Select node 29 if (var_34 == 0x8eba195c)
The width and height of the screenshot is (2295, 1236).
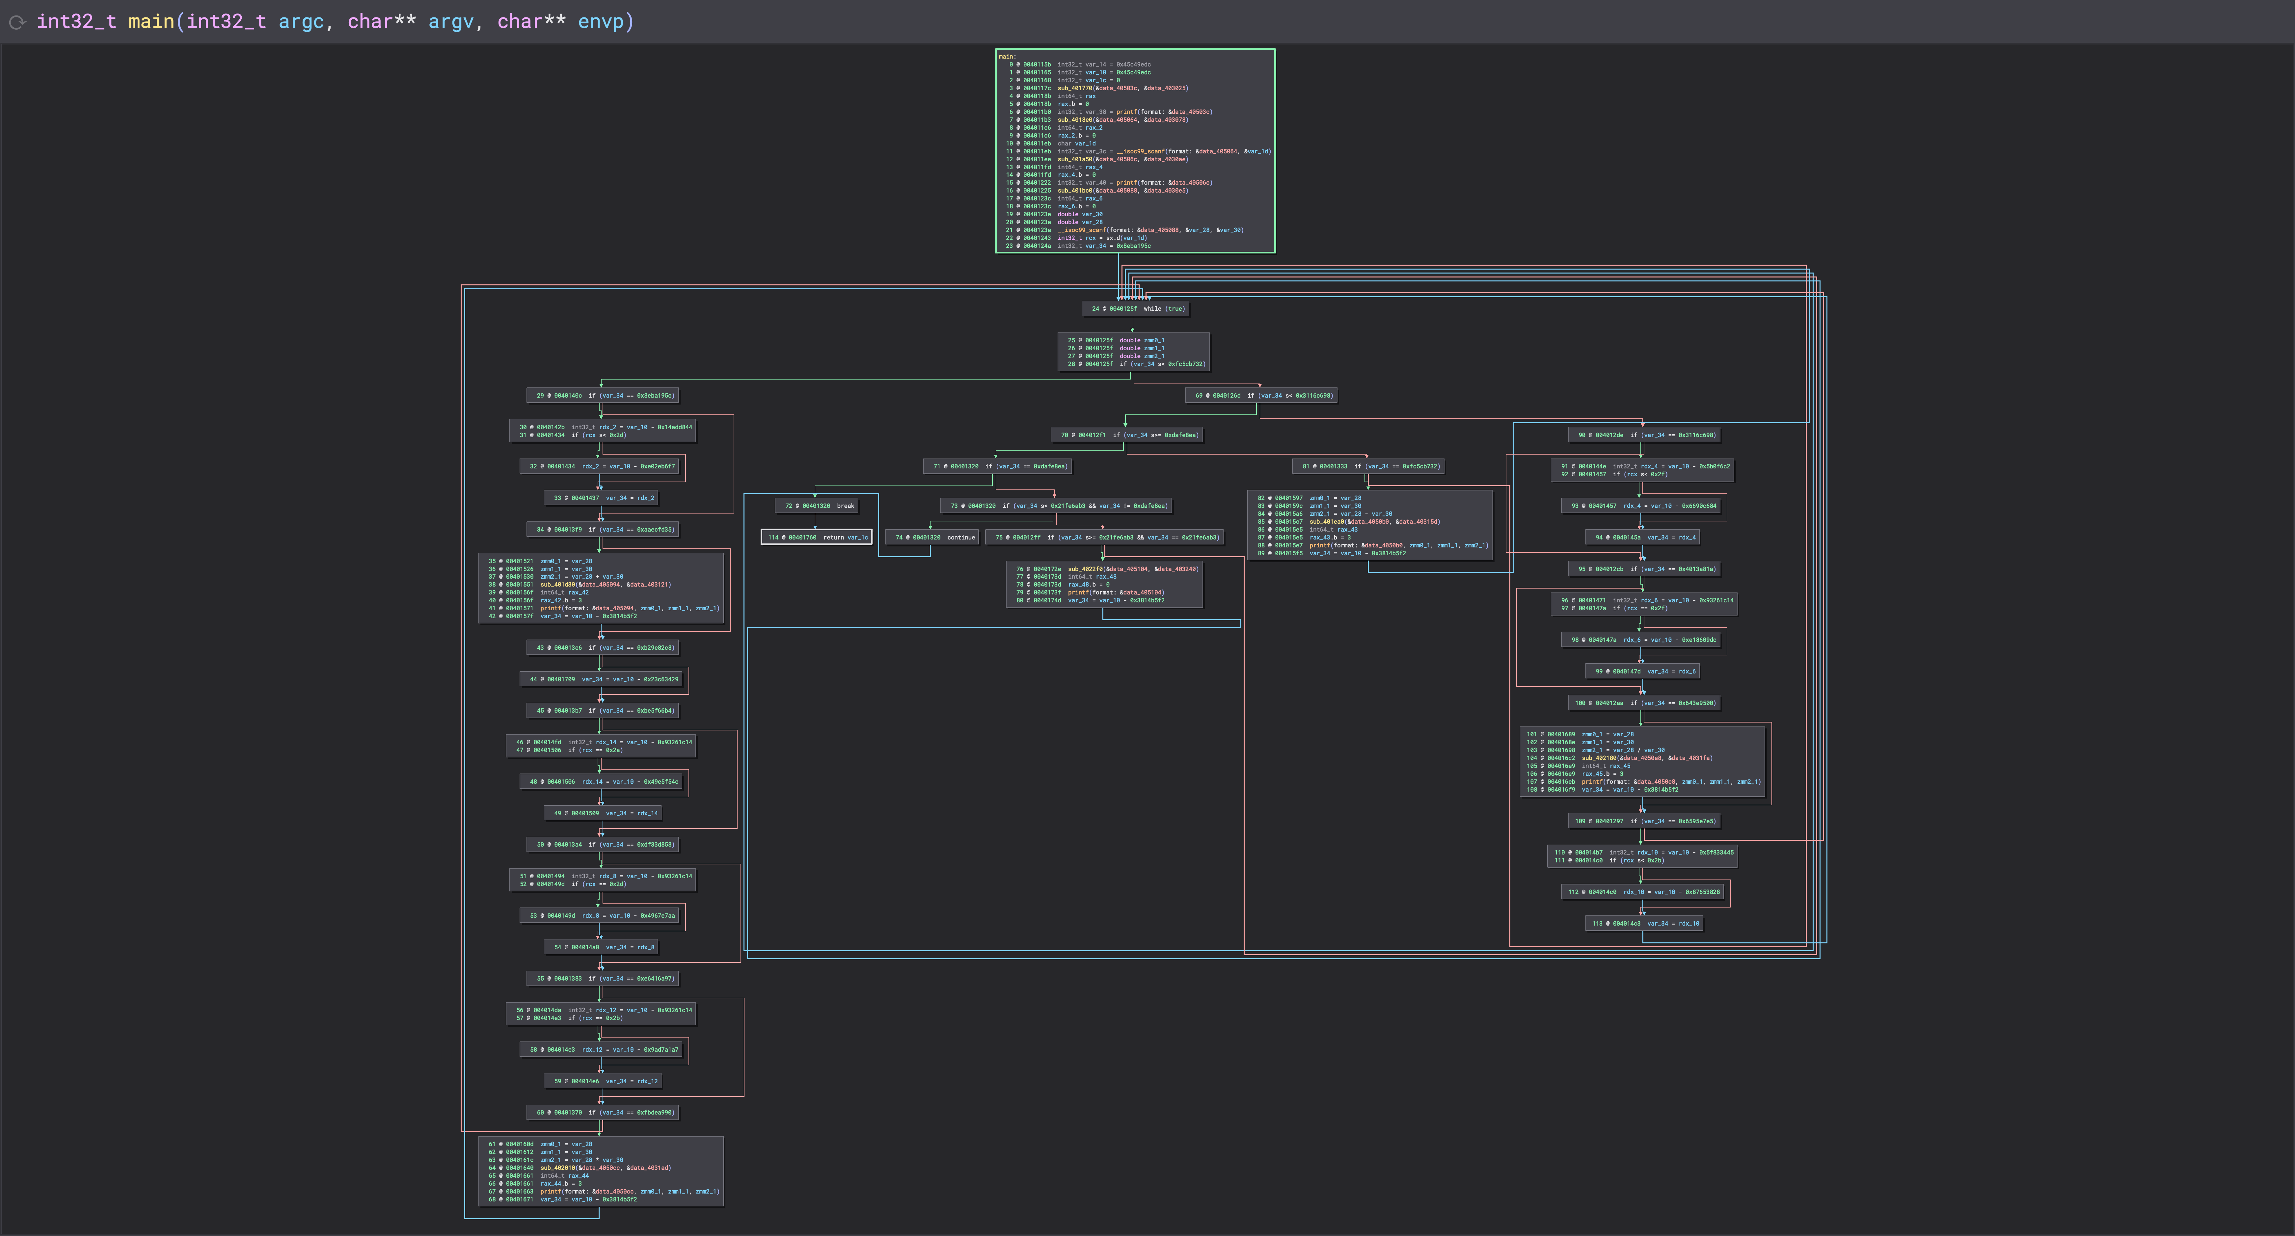coord(604,395)
